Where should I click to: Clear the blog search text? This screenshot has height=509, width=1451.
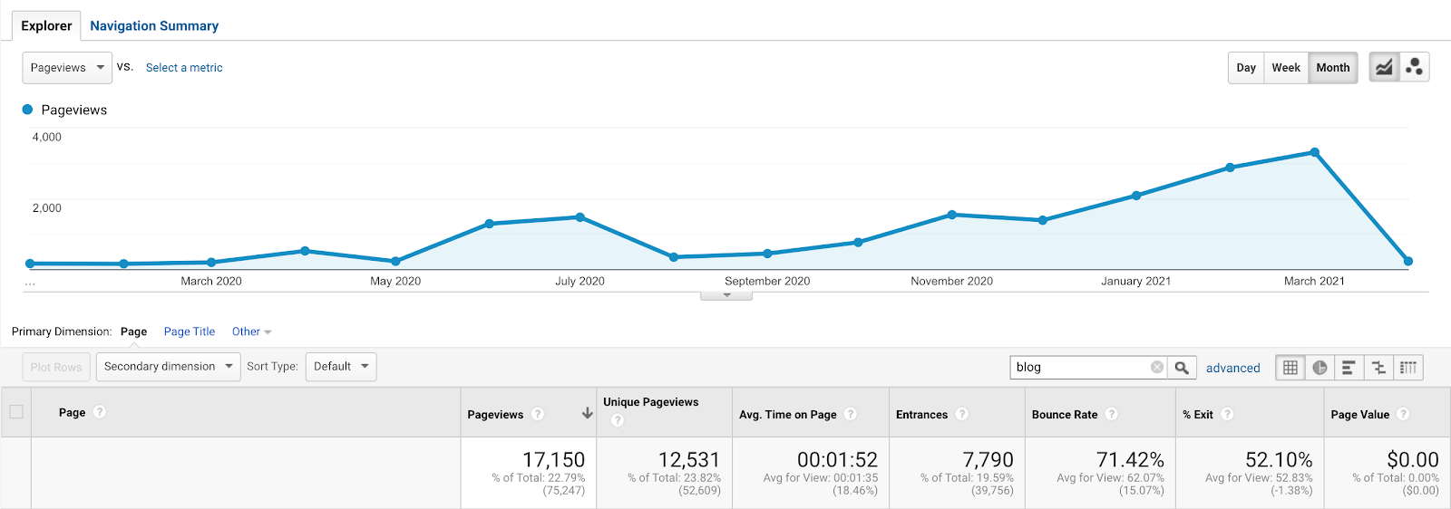[1157, 367]
